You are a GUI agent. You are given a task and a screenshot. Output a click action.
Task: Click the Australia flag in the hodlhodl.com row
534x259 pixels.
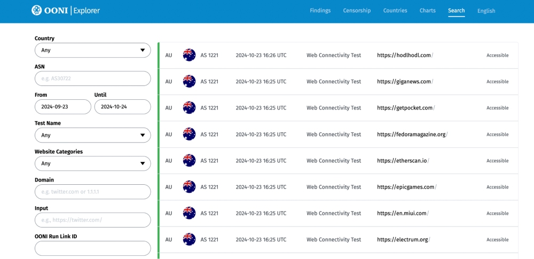(189, 55)
